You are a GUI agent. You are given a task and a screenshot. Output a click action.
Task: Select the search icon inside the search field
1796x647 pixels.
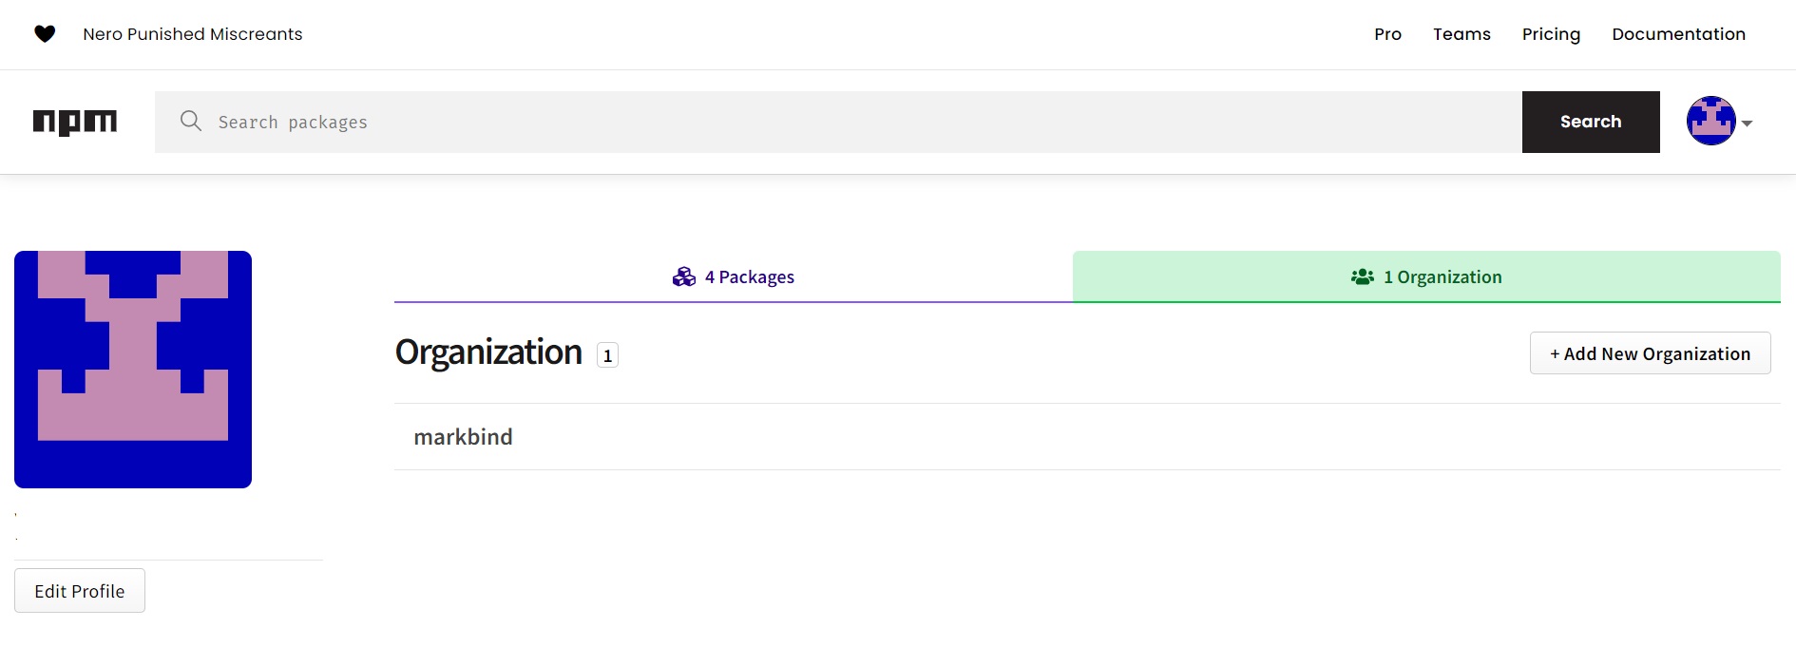coord(190,122)
